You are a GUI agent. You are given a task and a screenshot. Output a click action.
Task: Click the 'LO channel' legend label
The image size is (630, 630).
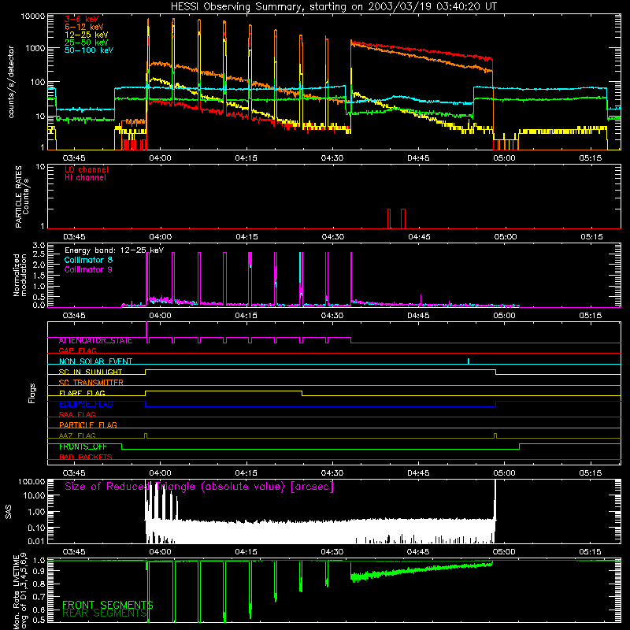[x=87, y=169]
